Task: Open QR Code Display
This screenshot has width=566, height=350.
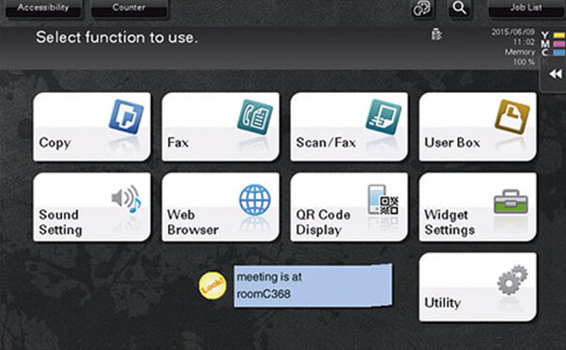Action: click(349, 206)
